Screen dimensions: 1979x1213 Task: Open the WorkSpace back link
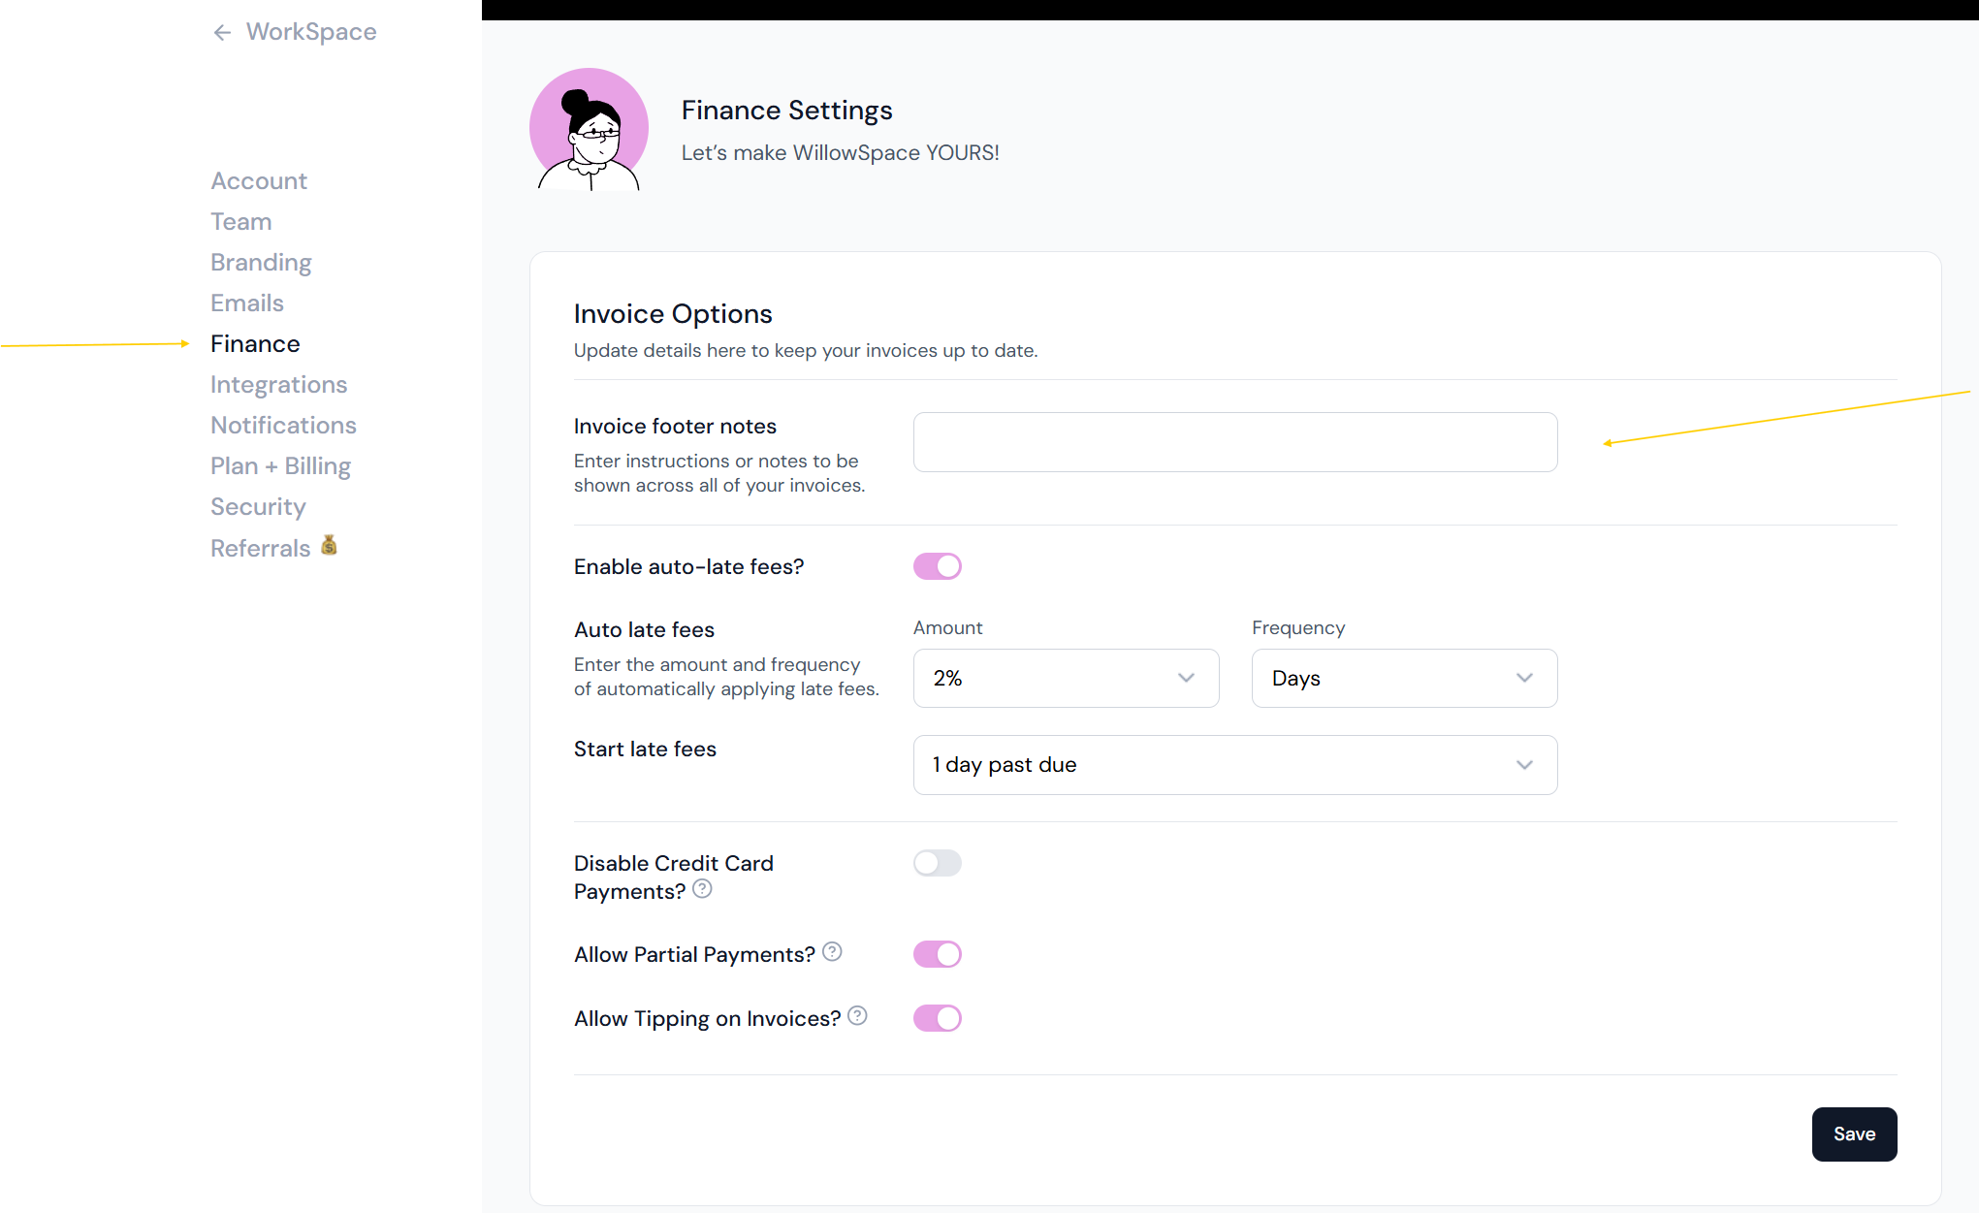pyautogui.click(x=311, y=32)
